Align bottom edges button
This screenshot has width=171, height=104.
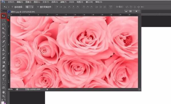tap(65, 7)
